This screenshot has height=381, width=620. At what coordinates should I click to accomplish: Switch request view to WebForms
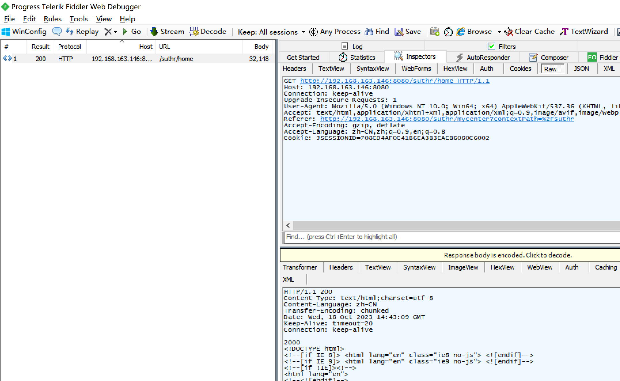[x=416, y=69]
